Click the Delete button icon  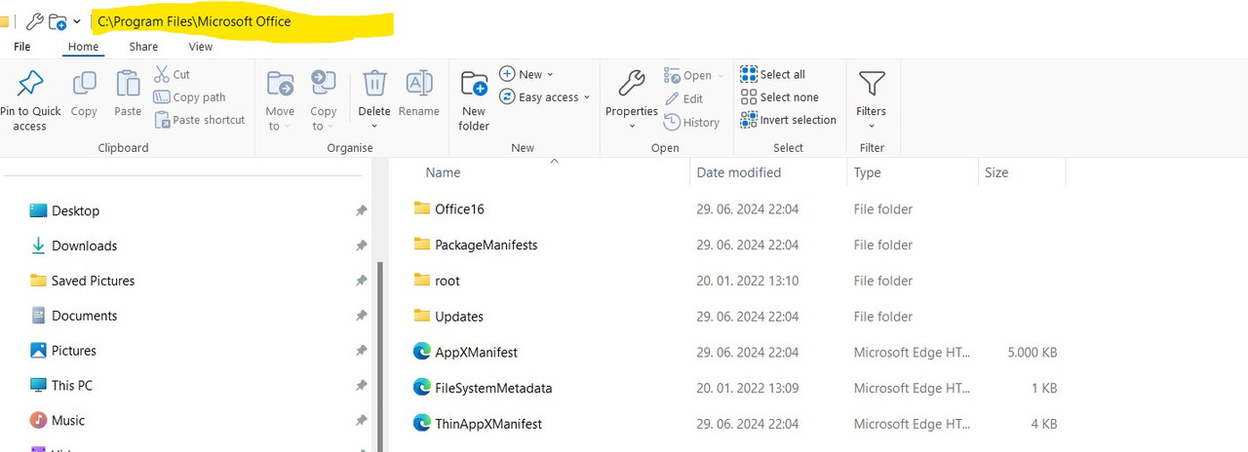point(374,83)
